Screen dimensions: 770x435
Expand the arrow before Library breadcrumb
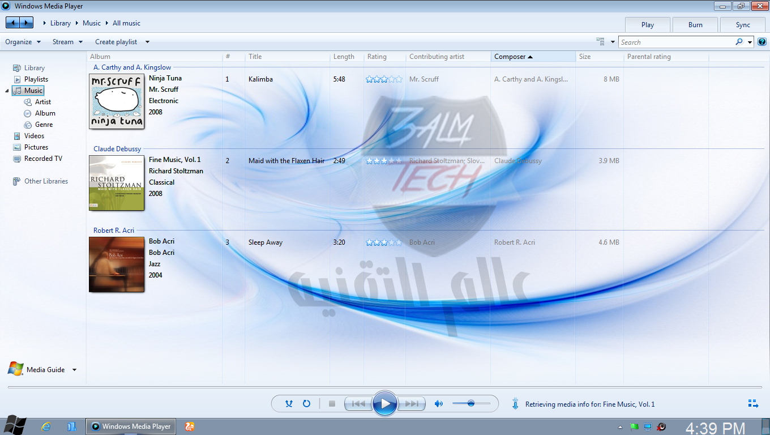[45, 23]
